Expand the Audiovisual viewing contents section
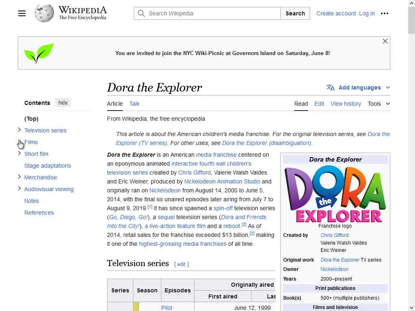 19,189
